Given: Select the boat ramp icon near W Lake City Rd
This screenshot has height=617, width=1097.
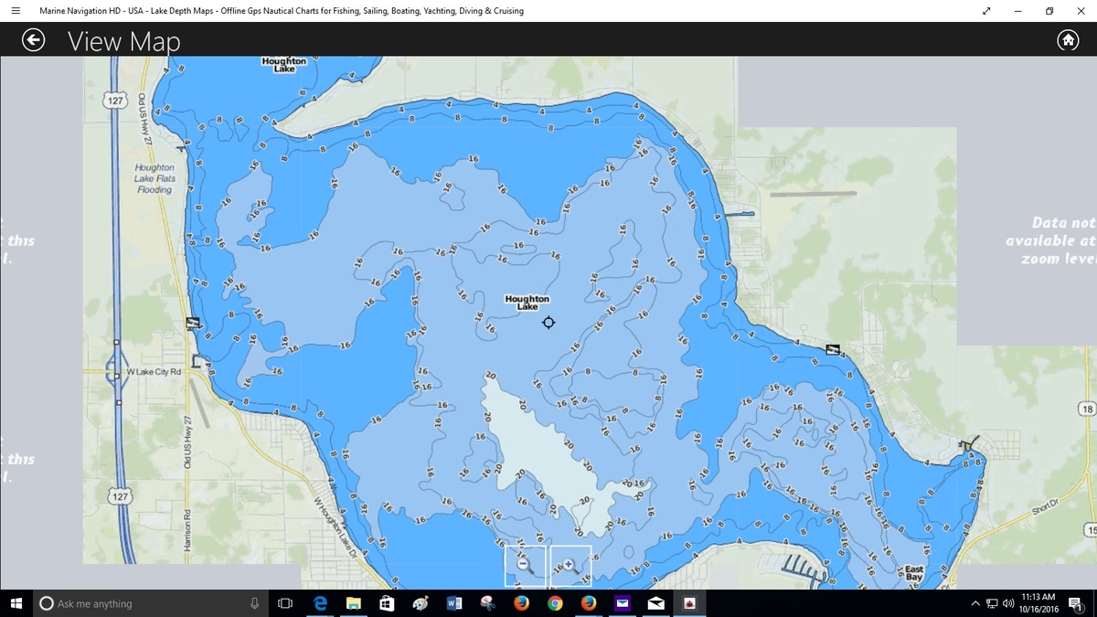Looking at the screenshot, I should (192, 323).
